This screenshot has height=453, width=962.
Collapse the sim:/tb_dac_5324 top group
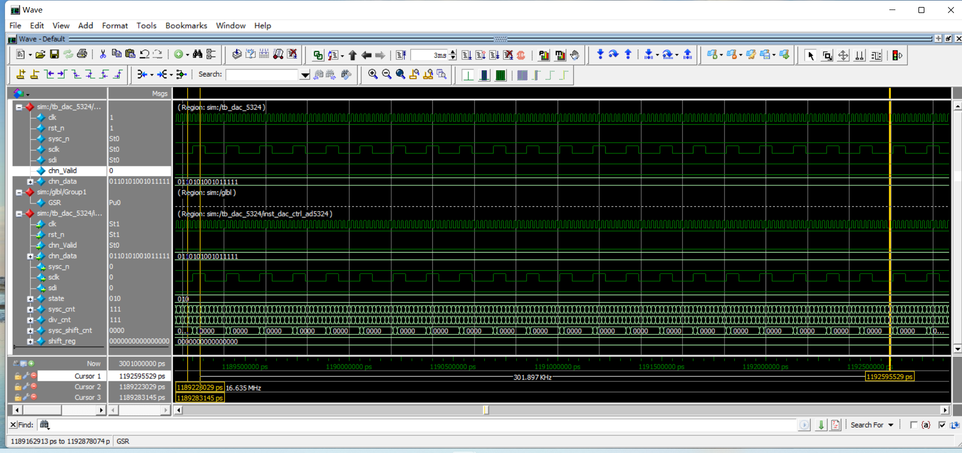click(x=19, y=107)
